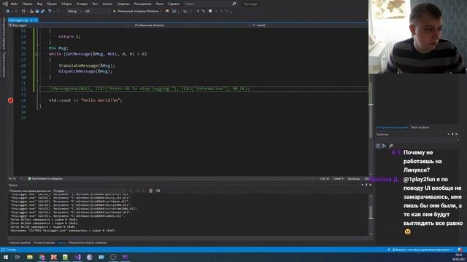Switch to the Team Explorer tab

click(x=420, y=127)
